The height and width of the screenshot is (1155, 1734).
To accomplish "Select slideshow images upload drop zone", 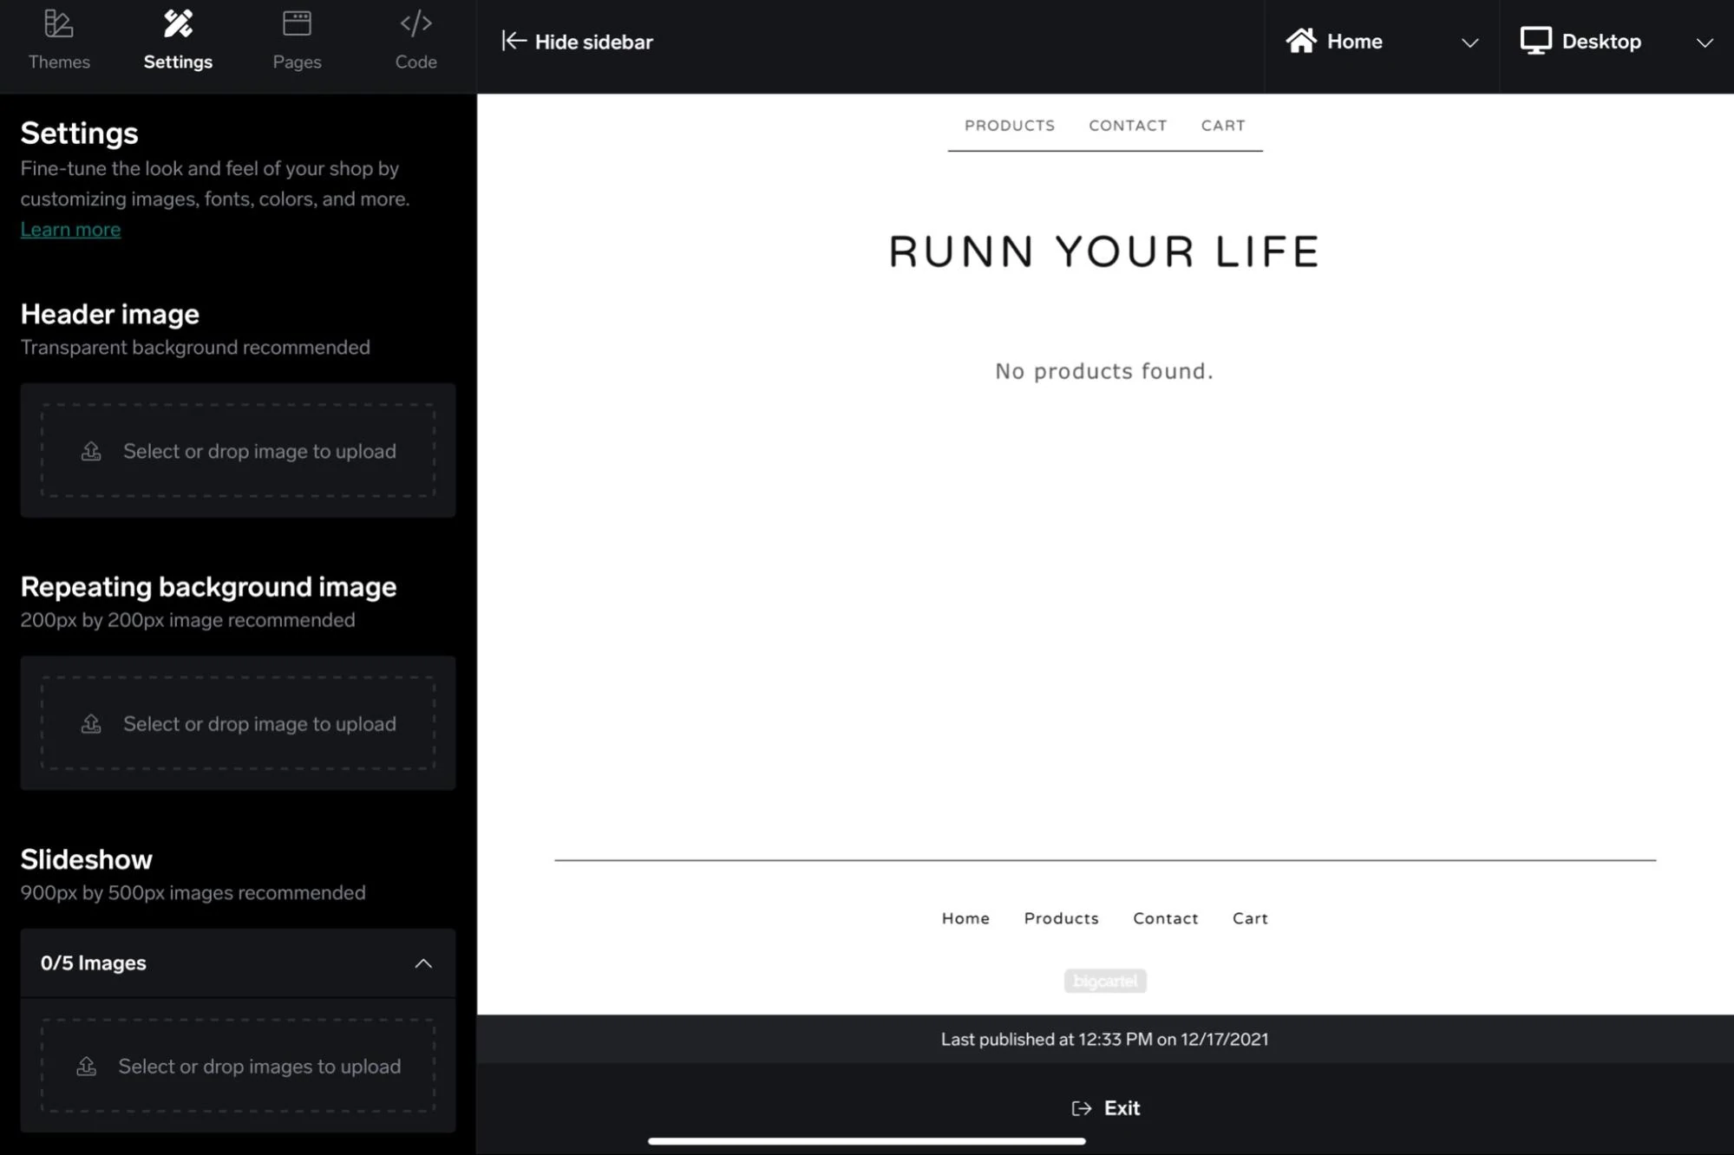I will point(238,1066).
